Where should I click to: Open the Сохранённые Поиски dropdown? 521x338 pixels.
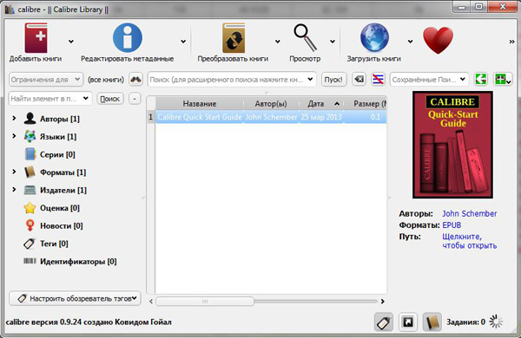pyautogui.click(x=429, y=80)
